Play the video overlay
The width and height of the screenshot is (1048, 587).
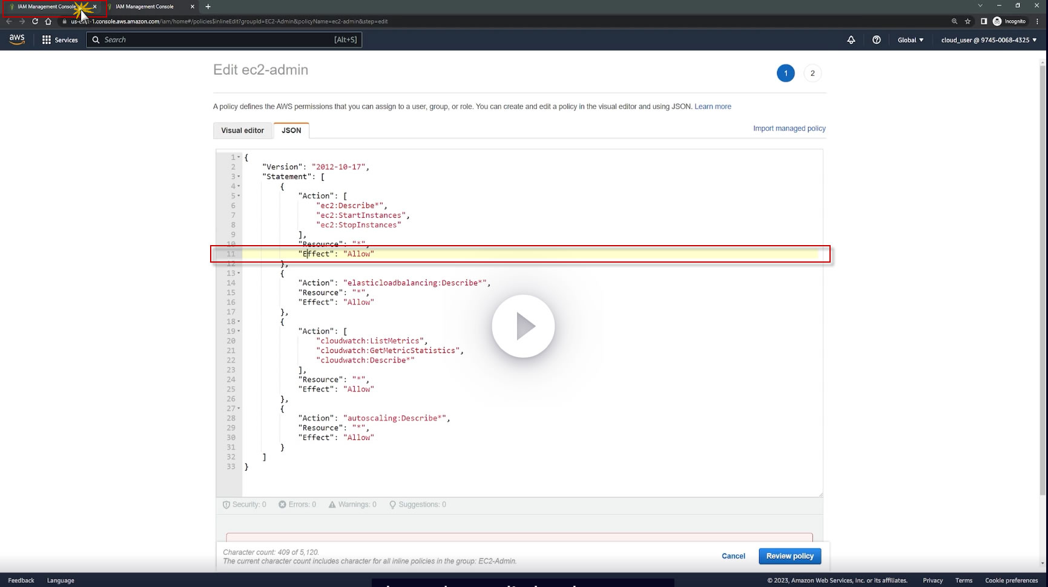(x=523, y=326)
